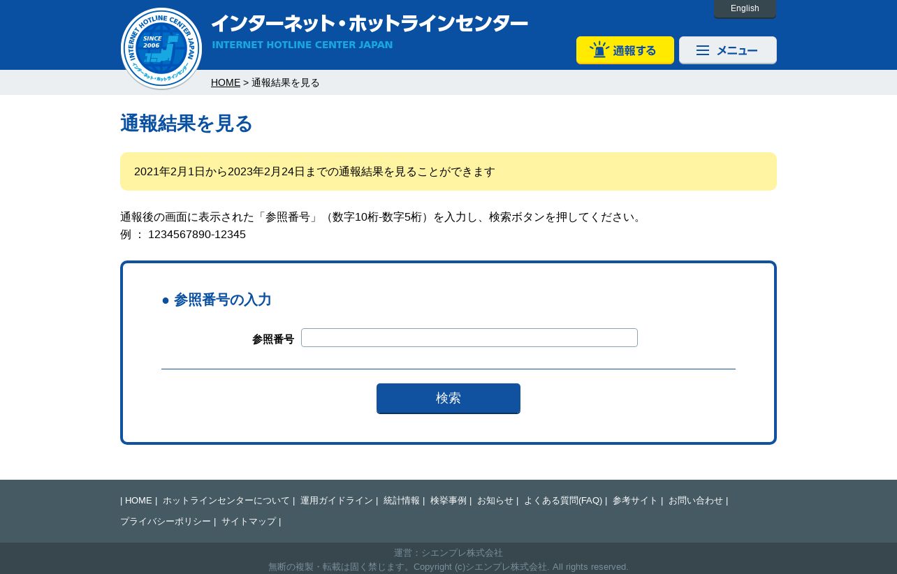Open ホットラインセンターについて footer link
897x574 pixels.
pos(226,501)
